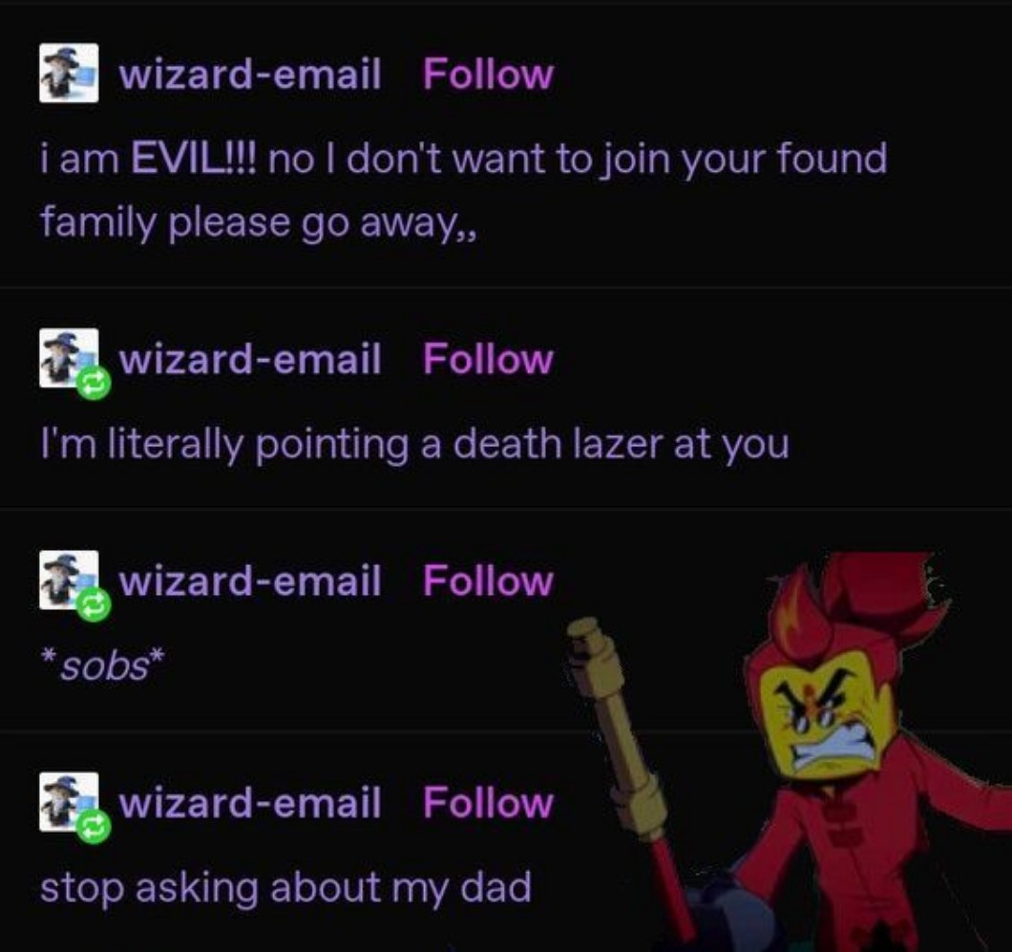Follow wizard-email from the death lazer post

[x=488, y=359]
